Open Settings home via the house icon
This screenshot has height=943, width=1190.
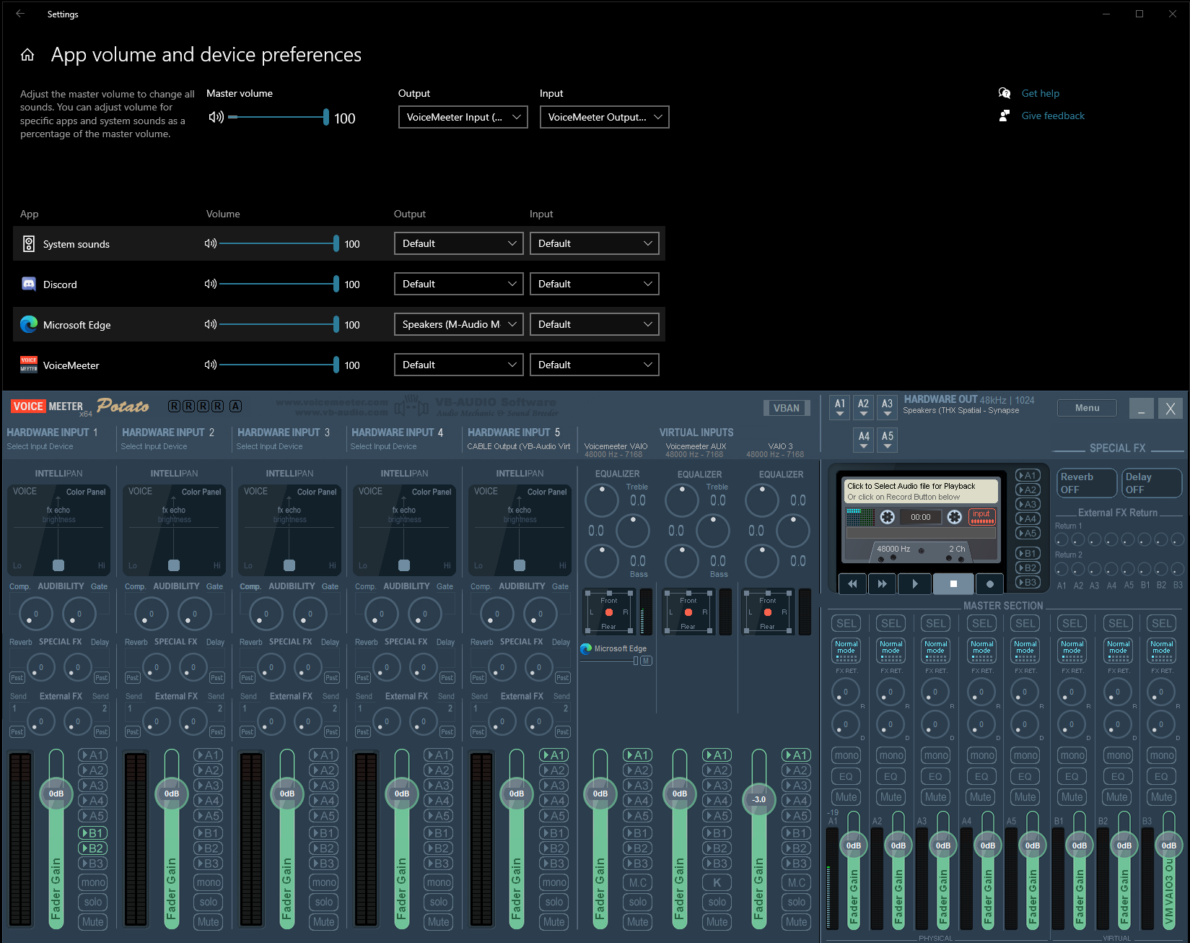click(27, 55)
